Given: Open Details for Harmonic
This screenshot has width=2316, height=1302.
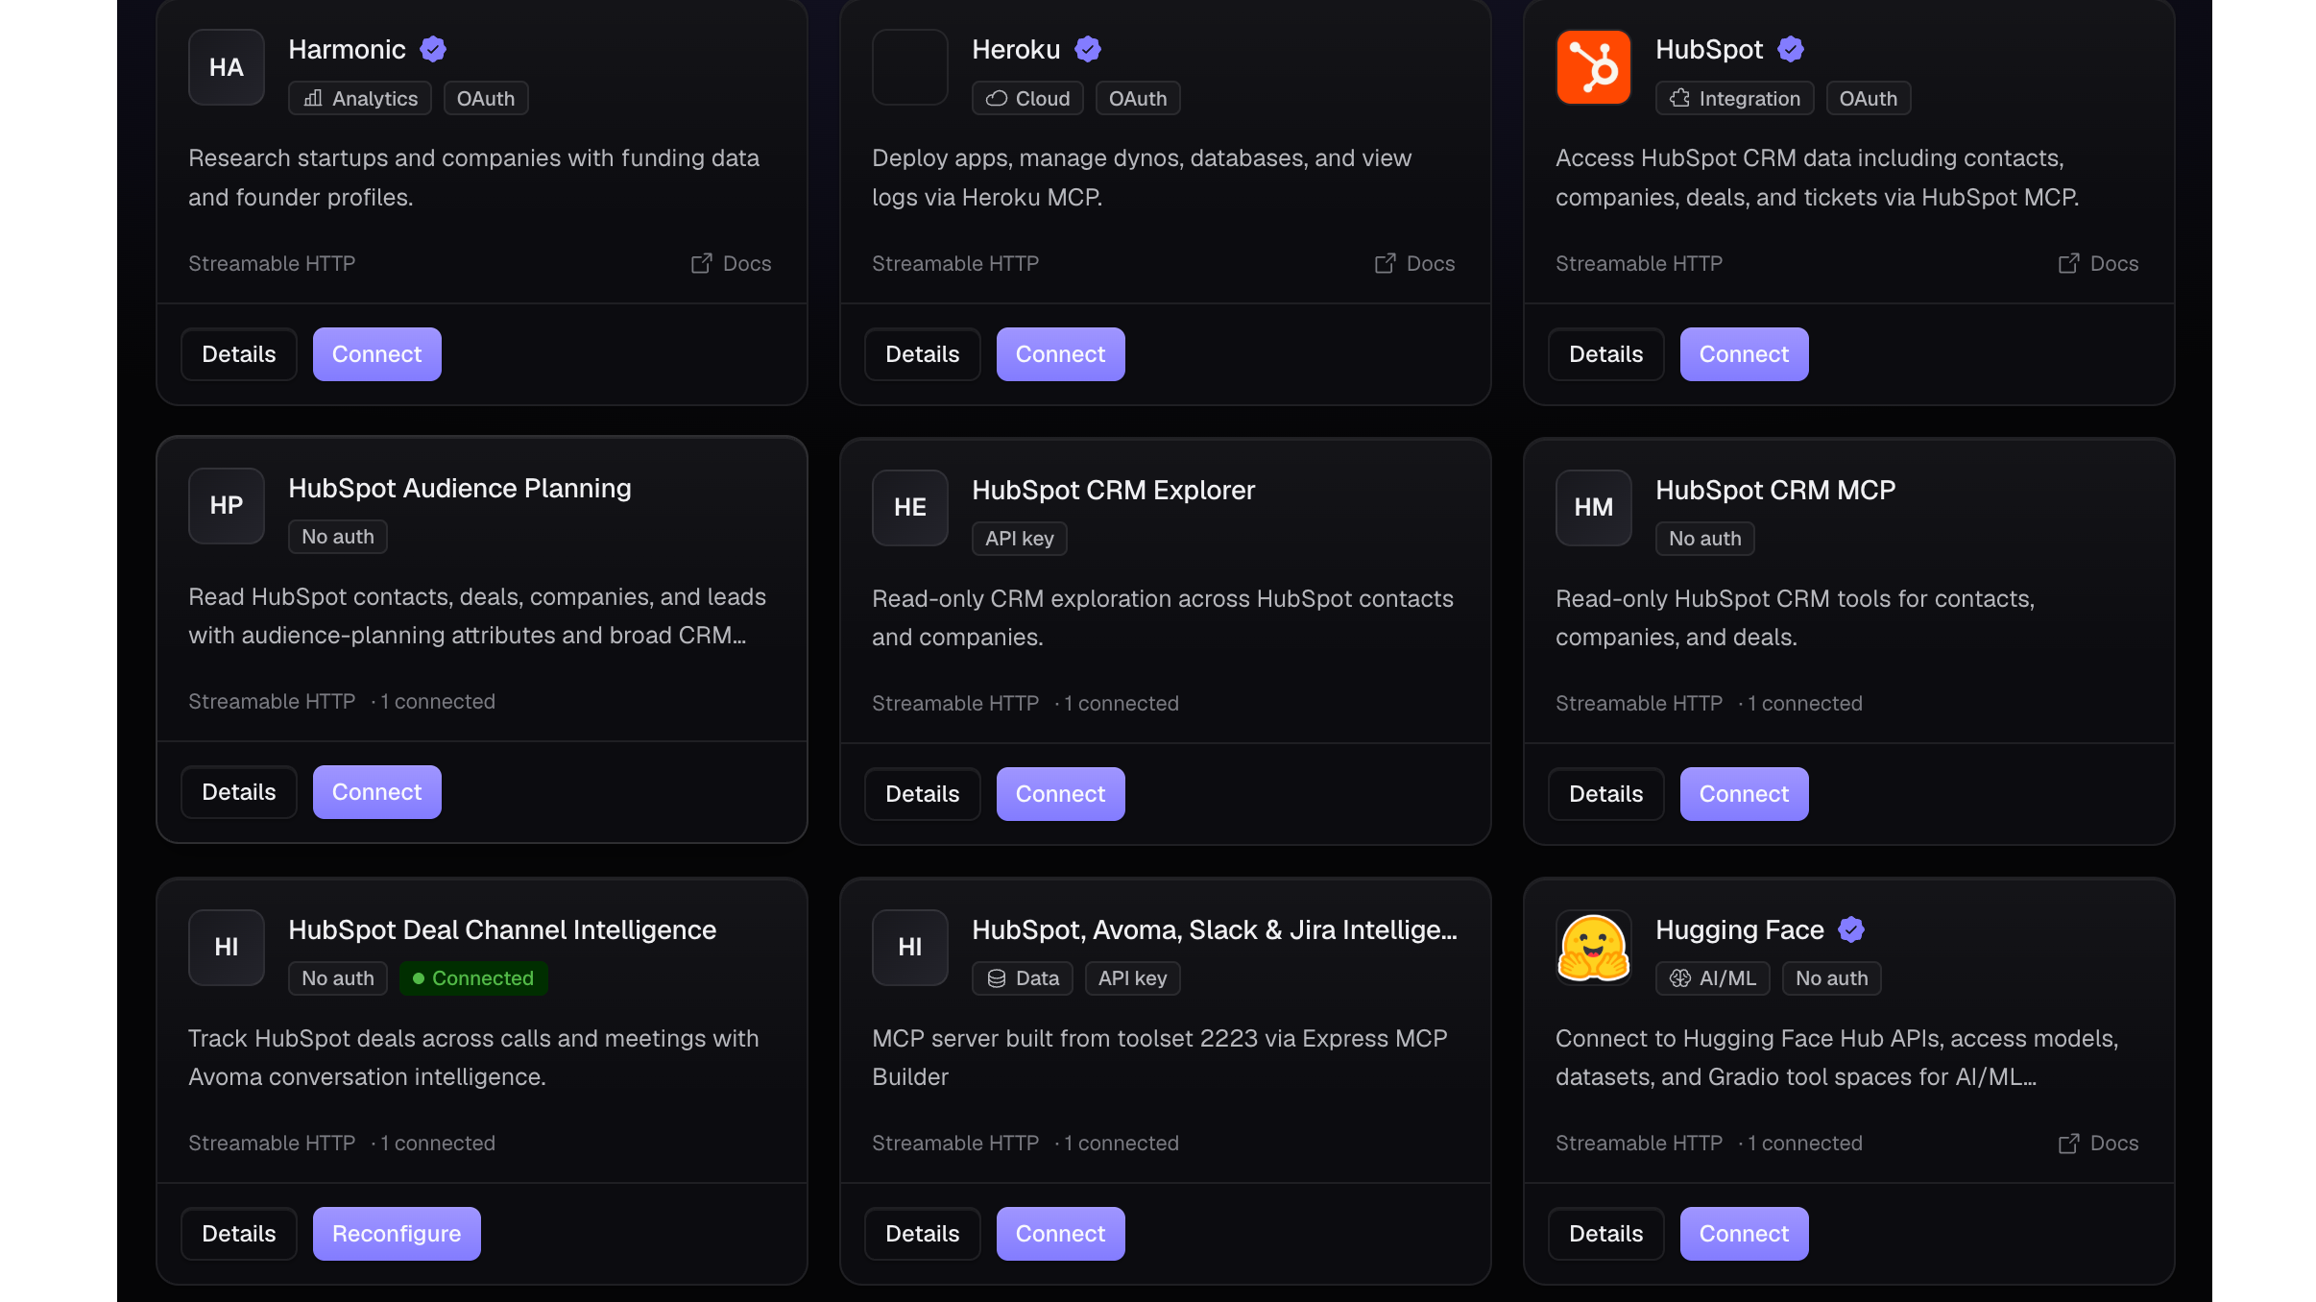Looking at the screenshot, I should (239, 354).
